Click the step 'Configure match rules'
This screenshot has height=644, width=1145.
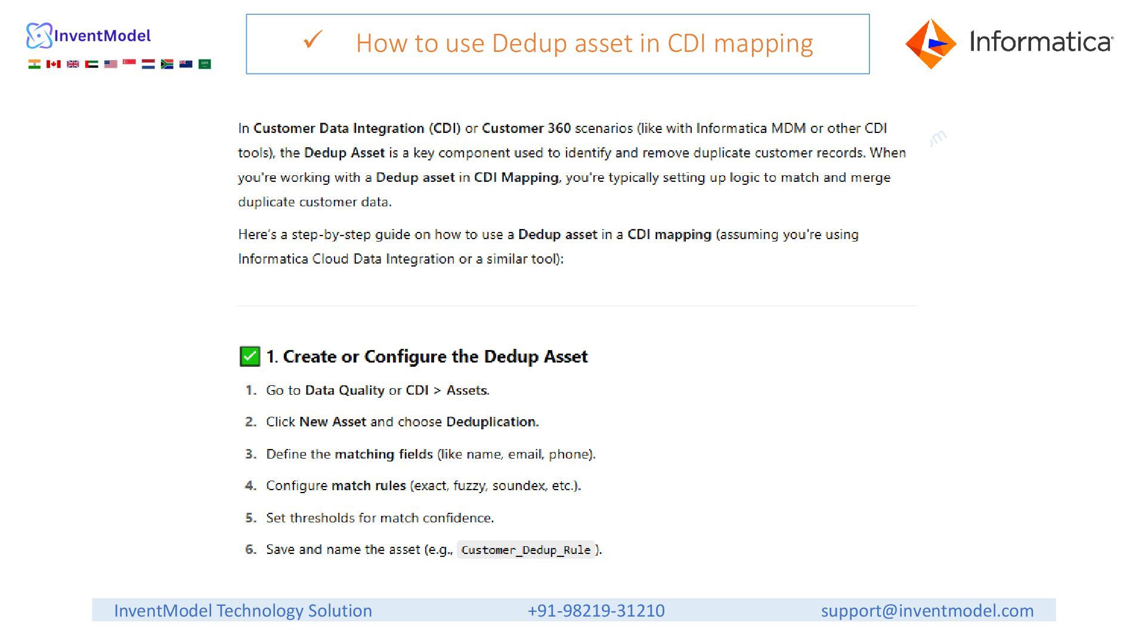point(423,485)
